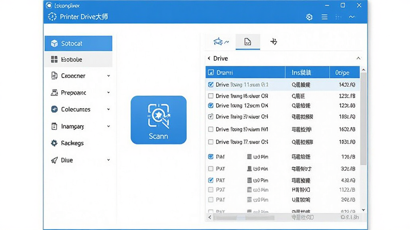Check the Drive row with 1631.fO
This screenshot has width=410, height=230.
(x=211, y=142)
